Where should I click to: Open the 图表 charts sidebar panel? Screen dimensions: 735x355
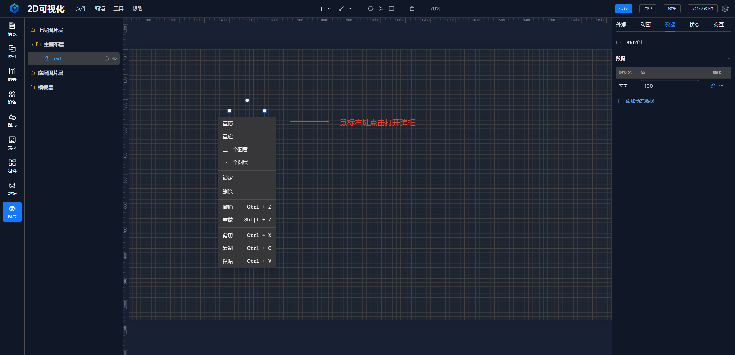[12, 74]
